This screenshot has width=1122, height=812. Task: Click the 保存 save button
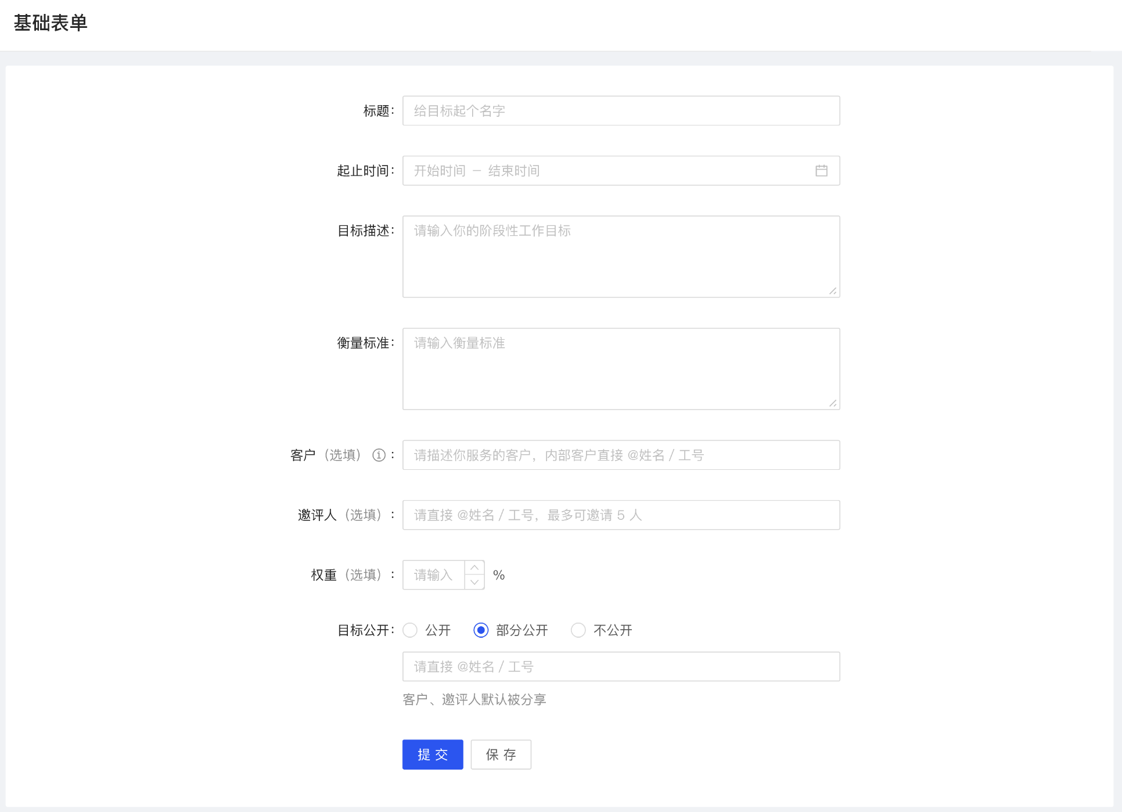(501, 754)
